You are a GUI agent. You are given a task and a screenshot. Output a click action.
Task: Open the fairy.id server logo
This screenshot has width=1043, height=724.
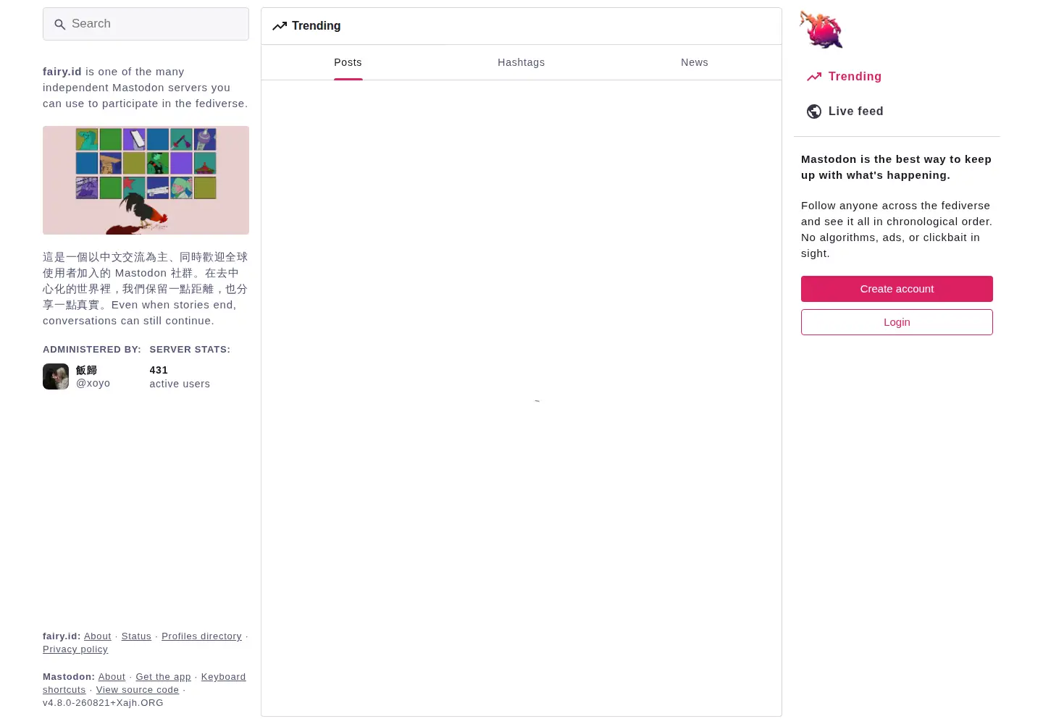coord(821,30)
